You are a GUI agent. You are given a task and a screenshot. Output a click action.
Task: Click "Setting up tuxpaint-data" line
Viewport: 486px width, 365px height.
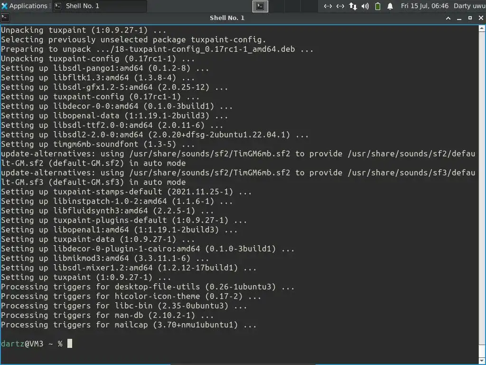[98, 240]
